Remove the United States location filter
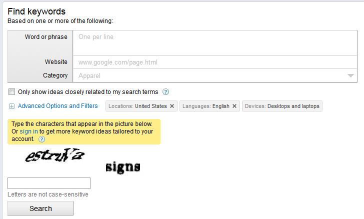The image size is (364, 219). pyautogui.click(x=172, y=106)
